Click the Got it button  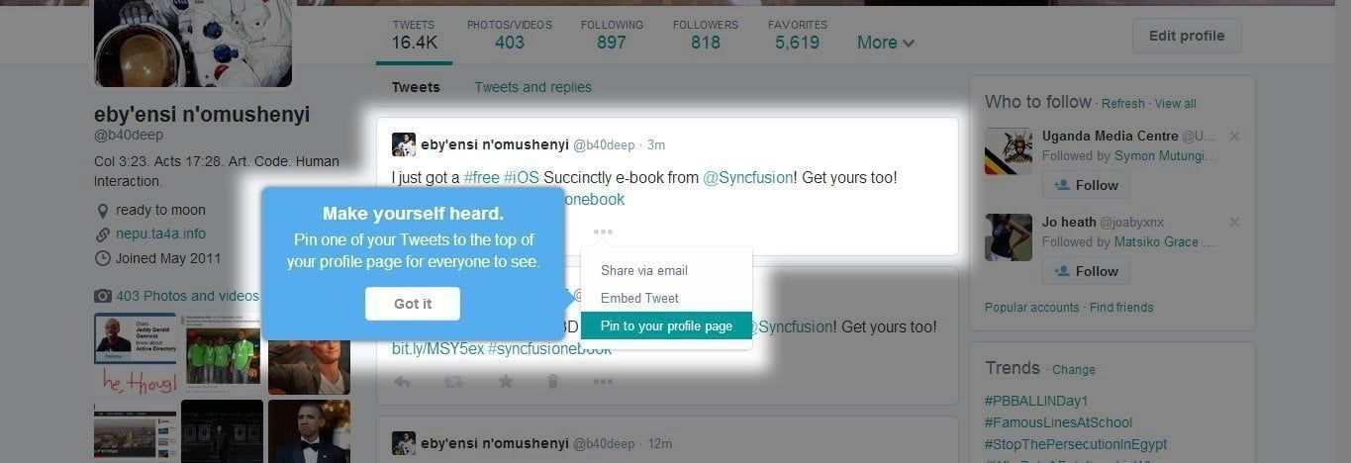(x=413, y=304)
